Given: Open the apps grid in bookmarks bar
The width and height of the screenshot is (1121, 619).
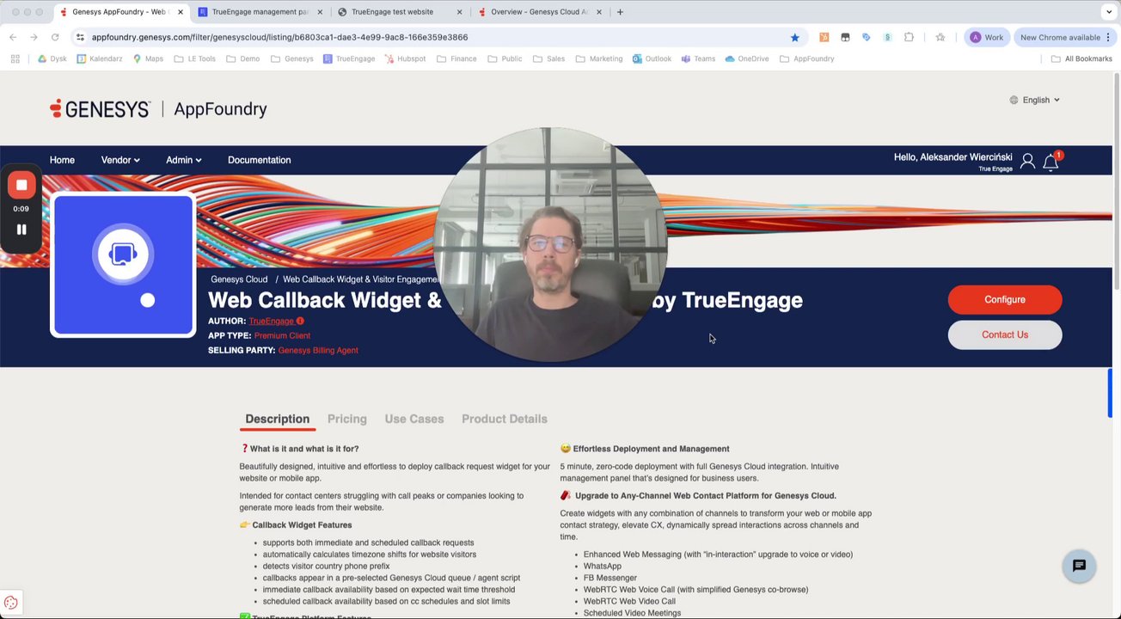Looking at the screenshot, I should click(15, 58).
